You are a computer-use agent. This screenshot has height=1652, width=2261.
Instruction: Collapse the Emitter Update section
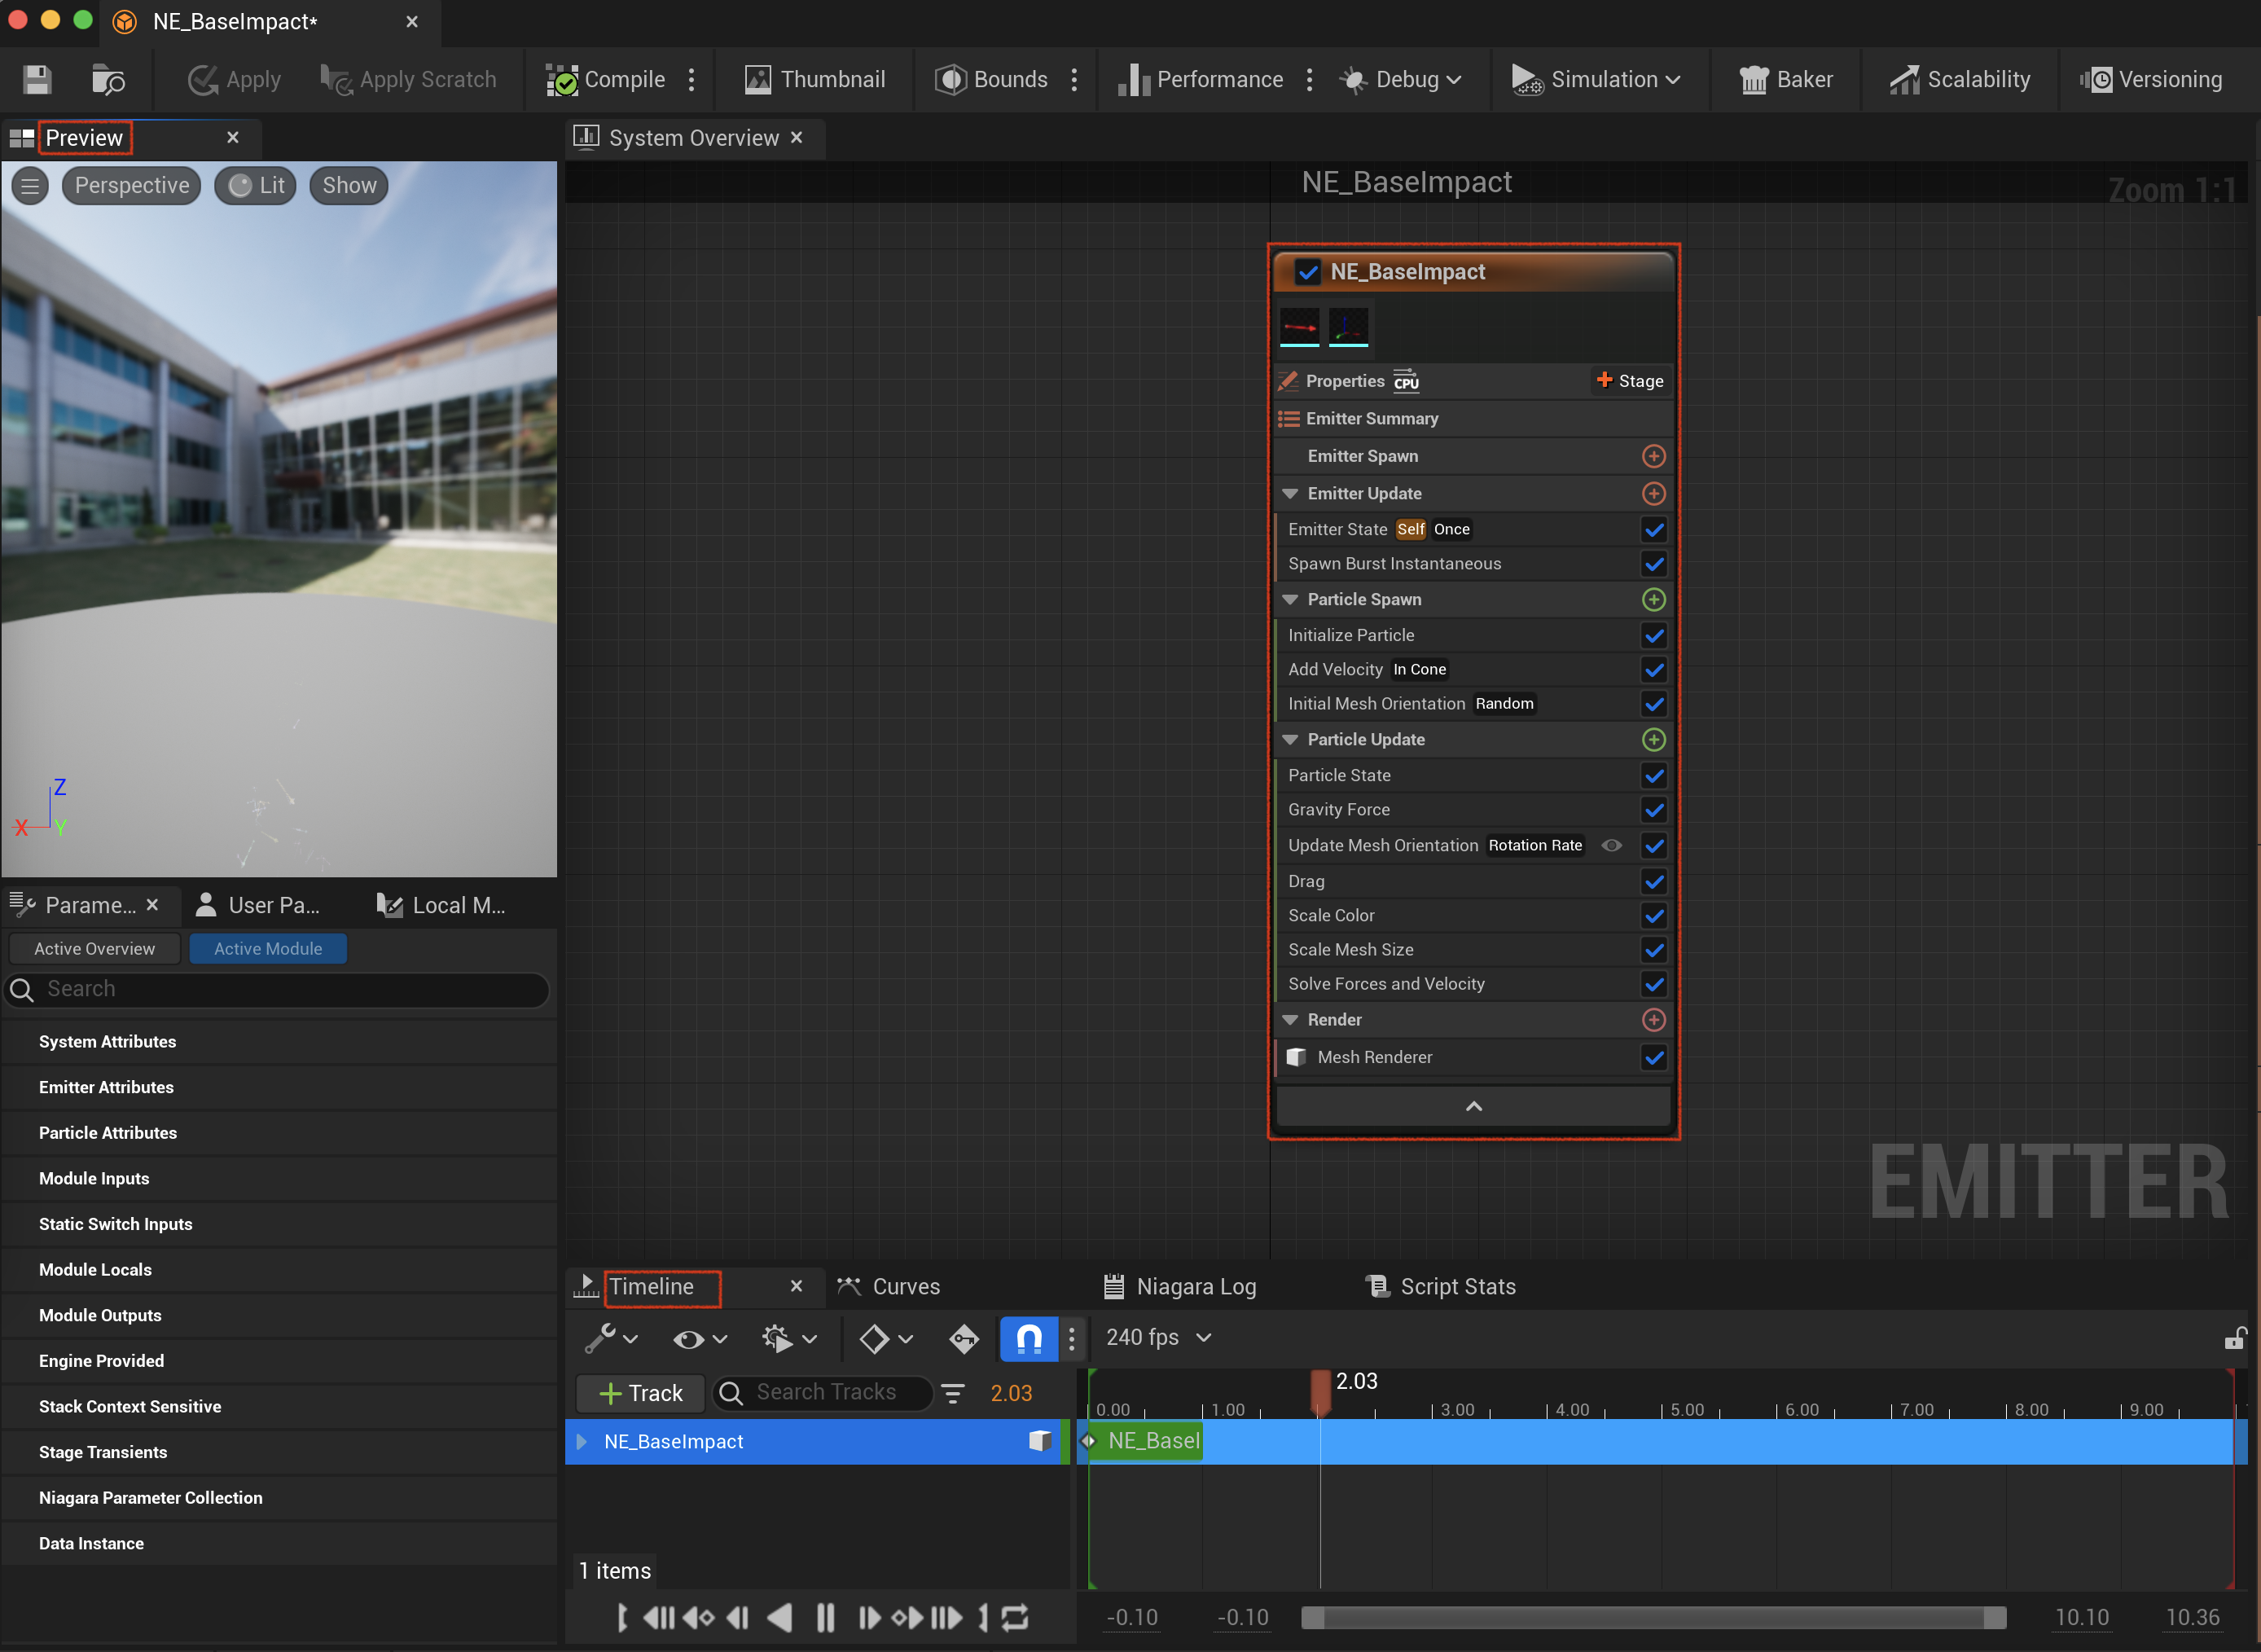pyautogui.click(x=1290, y=493)
